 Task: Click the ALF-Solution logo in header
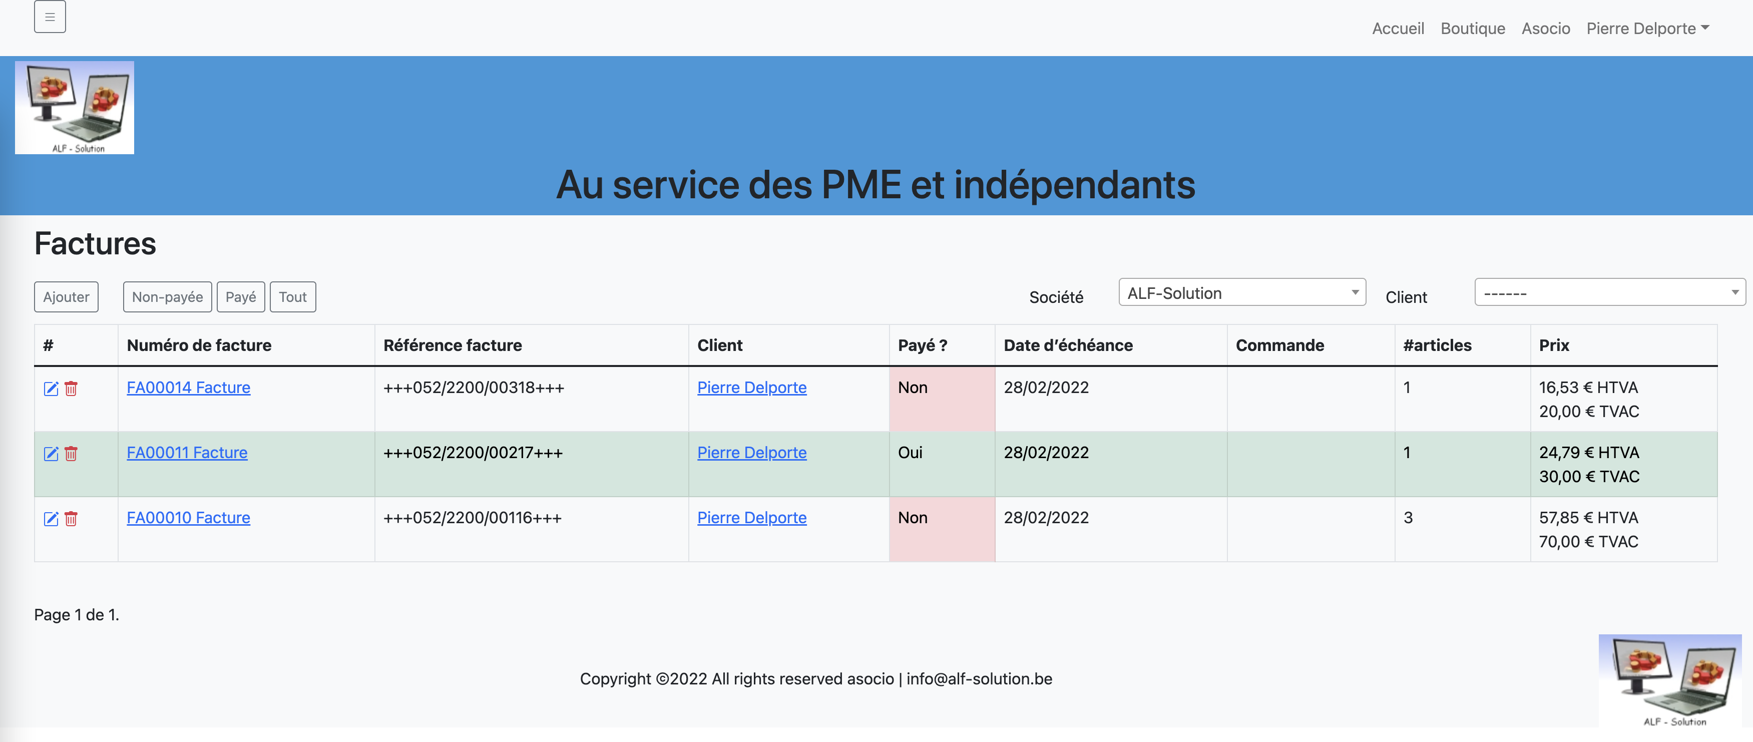74,108
